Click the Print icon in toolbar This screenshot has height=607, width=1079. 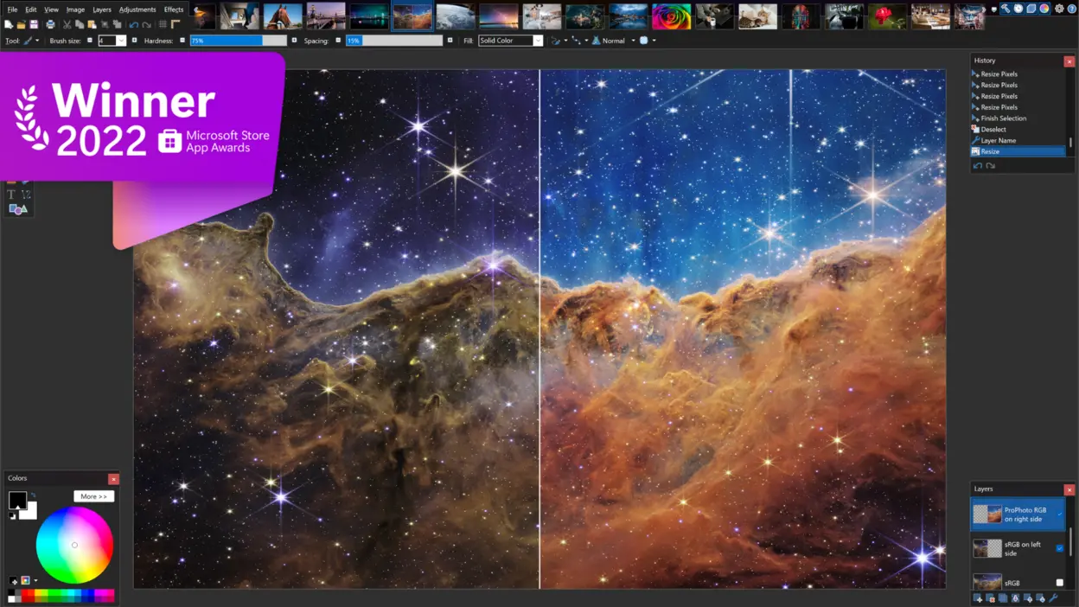pyautogui.click(x=50, y=24)
